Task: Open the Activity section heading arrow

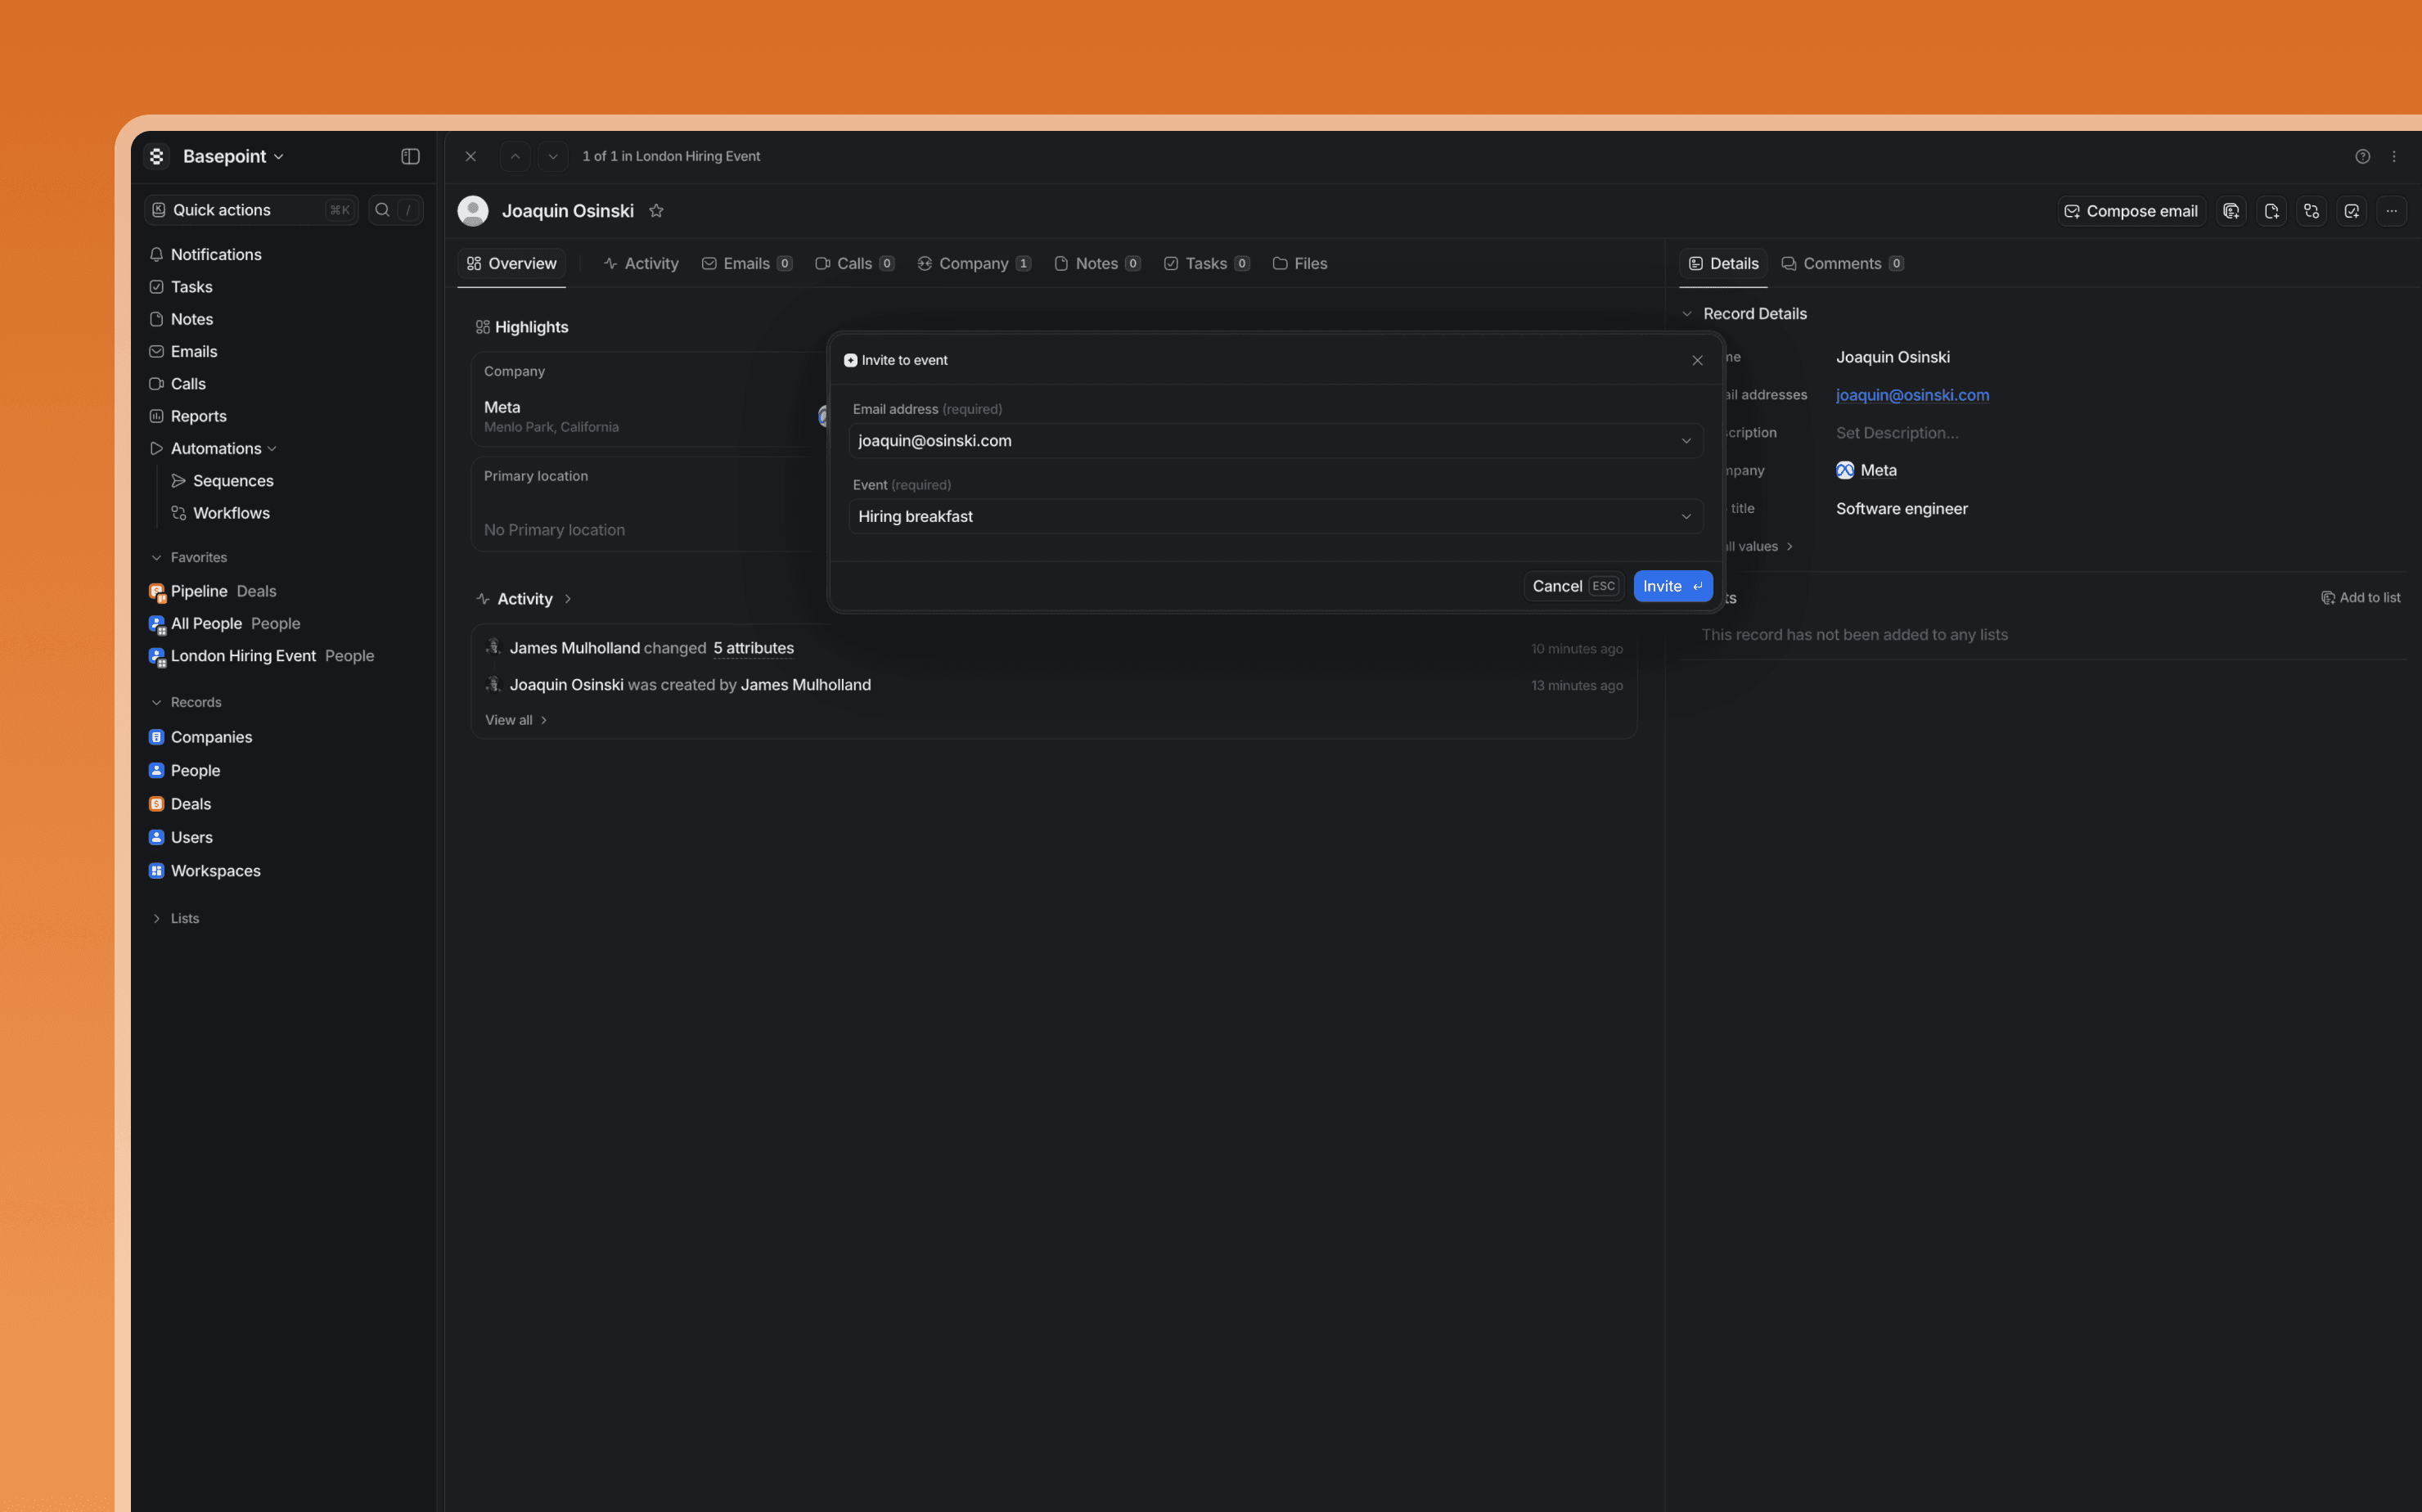Action: [568, 599]
